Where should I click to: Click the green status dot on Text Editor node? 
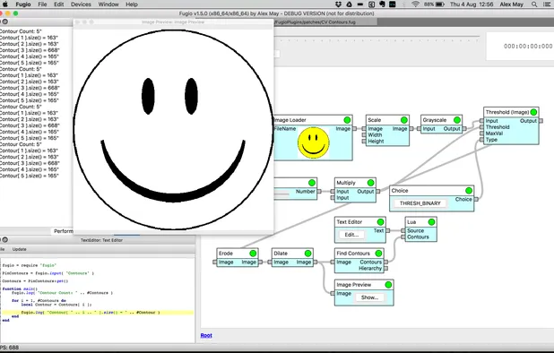click(x=380, y=222)
